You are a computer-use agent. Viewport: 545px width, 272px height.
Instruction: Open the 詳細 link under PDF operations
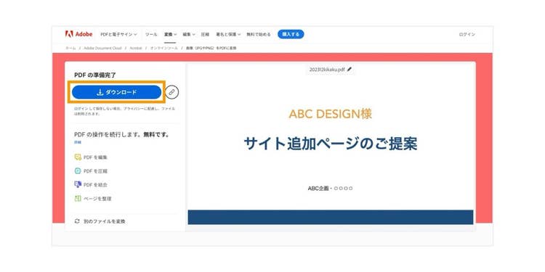pyautogui.click(x=78, y=142)
